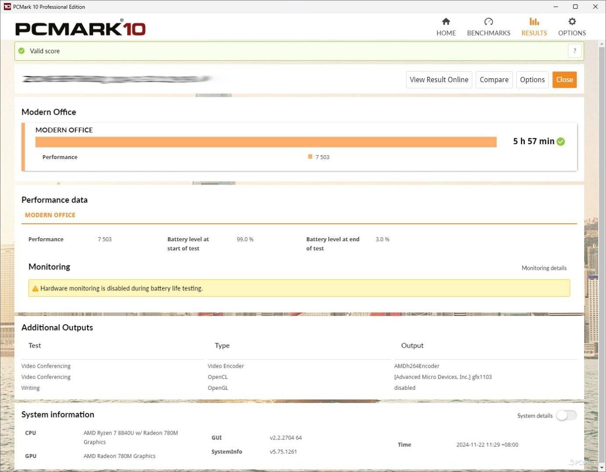Click the PCMark 10 app icon in title bar
Viewport: 606px width, 472px height.
(x=7, y=7)
